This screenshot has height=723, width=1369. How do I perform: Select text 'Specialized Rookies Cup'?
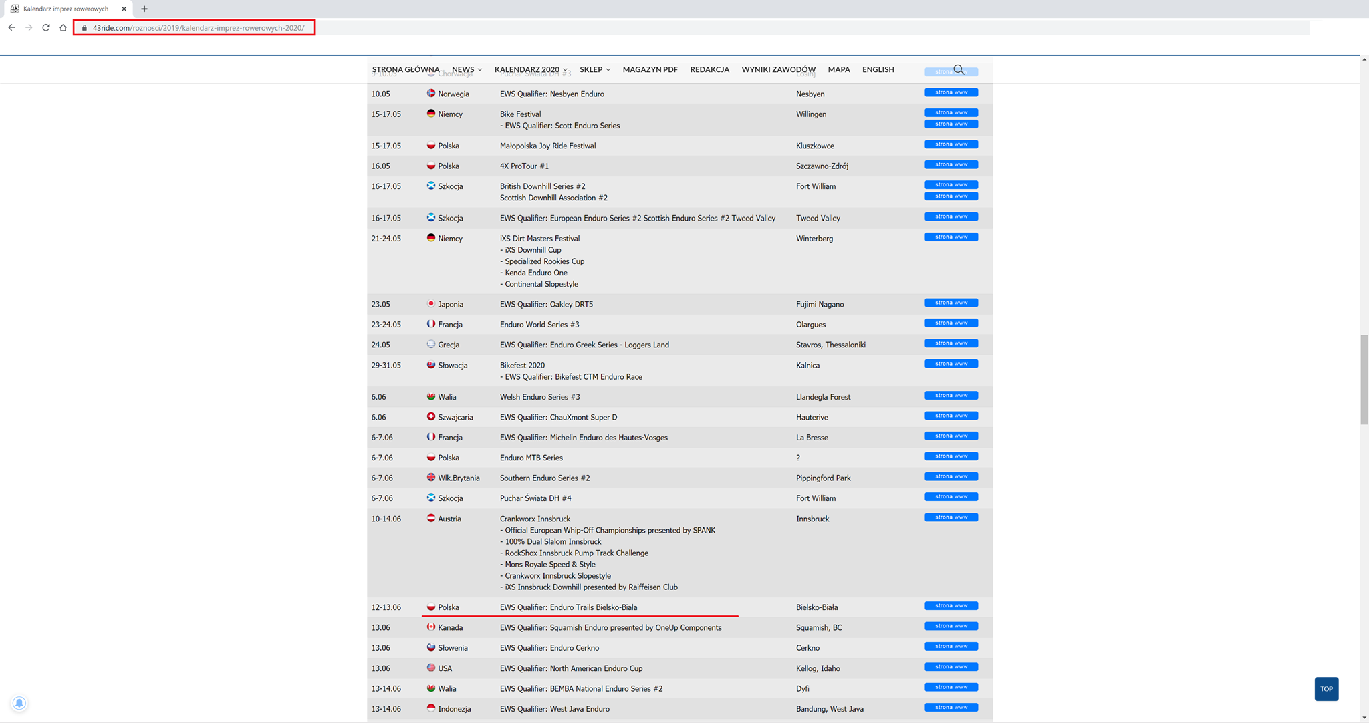click(545, 261)
